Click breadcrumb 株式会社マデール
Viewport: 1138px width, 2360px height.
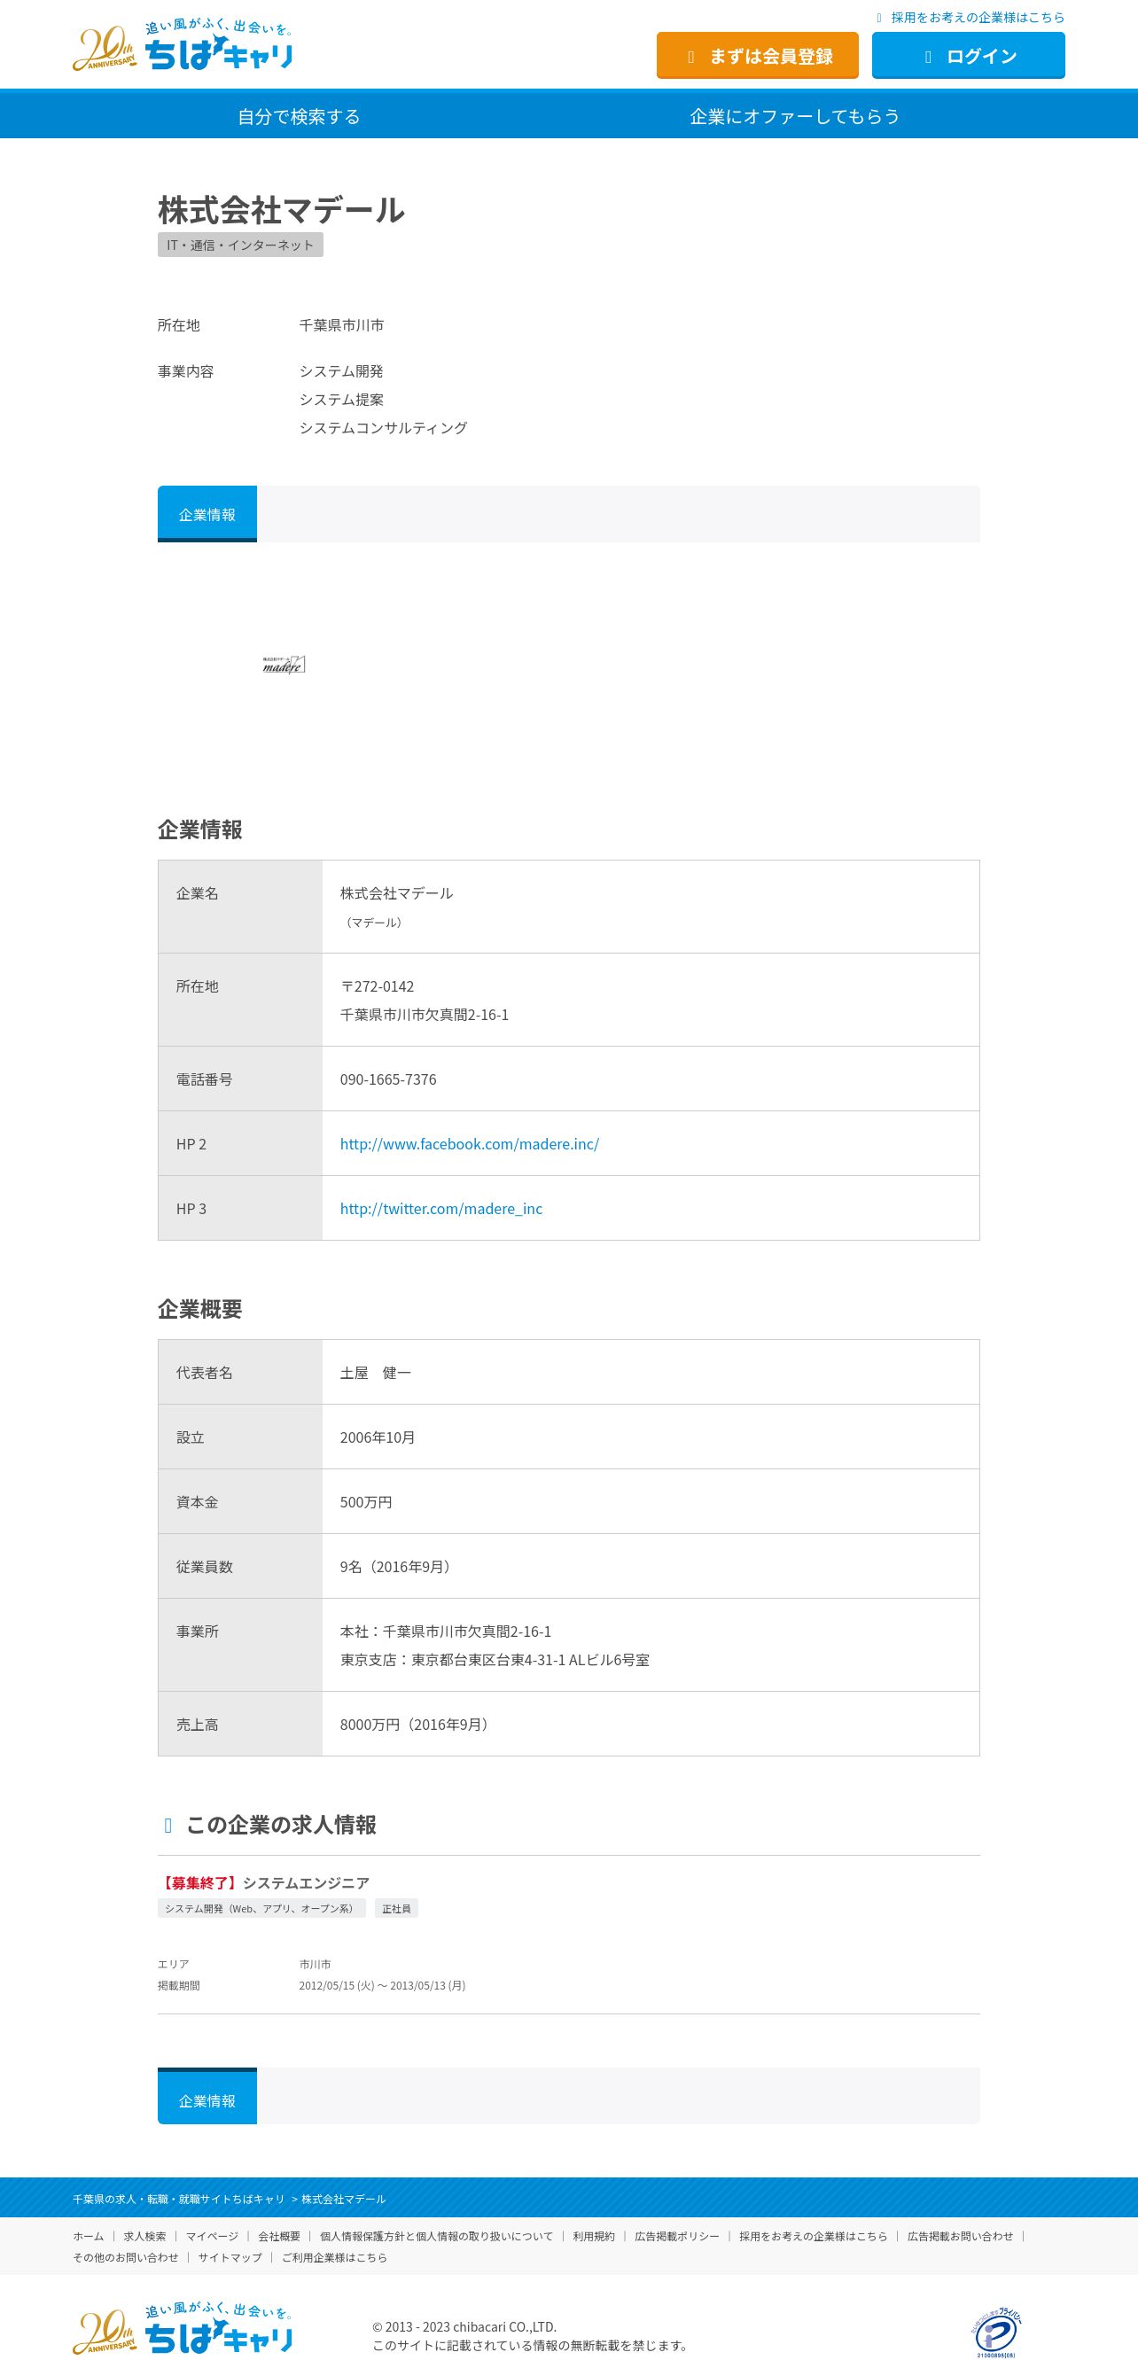point(344,2199)
